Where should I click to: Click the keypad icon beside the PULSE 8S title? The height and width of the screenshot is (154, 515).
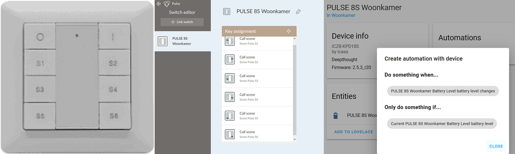[227, 12]
